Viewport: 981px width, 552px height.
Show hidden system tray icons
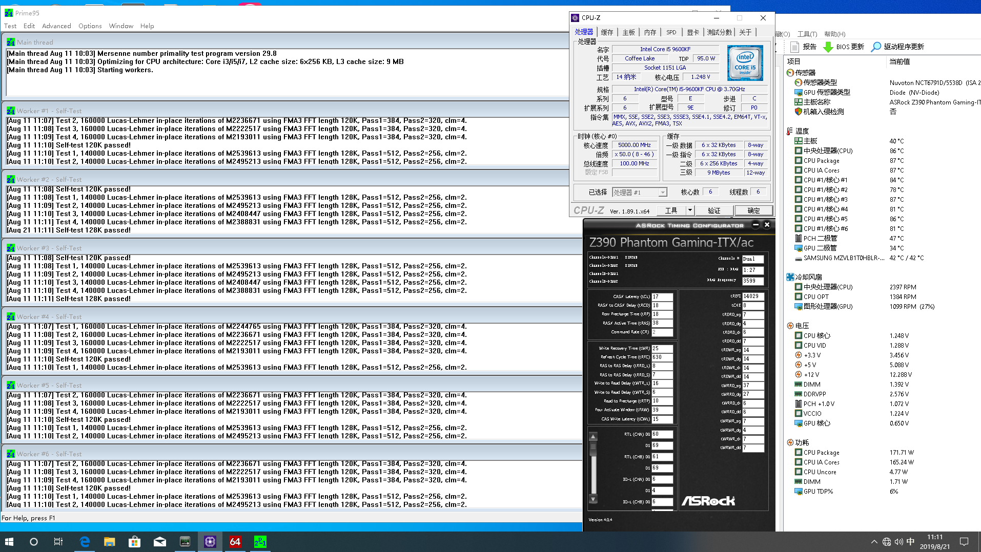coord(873,542)
